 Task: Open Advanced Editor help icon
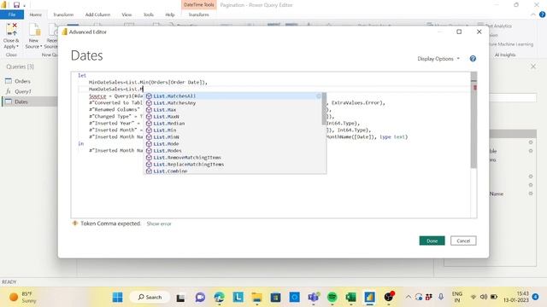[x=473, y=59]
